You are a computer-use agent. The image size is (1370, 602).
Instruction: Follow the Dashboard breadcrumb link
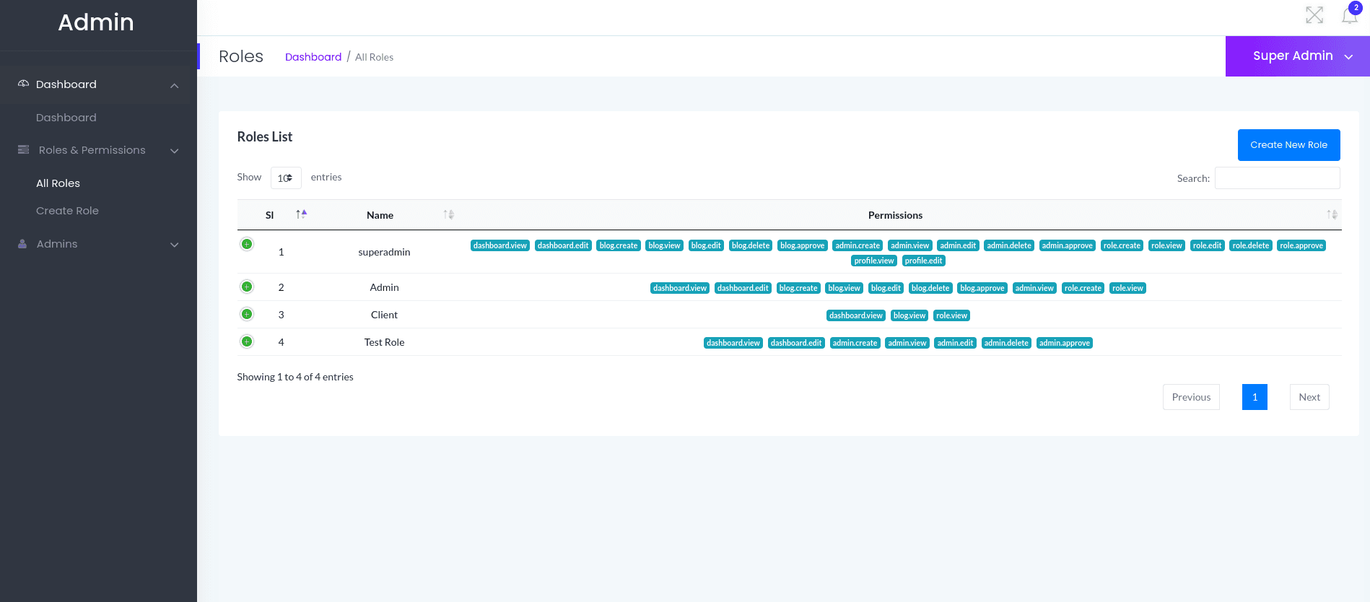point(313,57)
